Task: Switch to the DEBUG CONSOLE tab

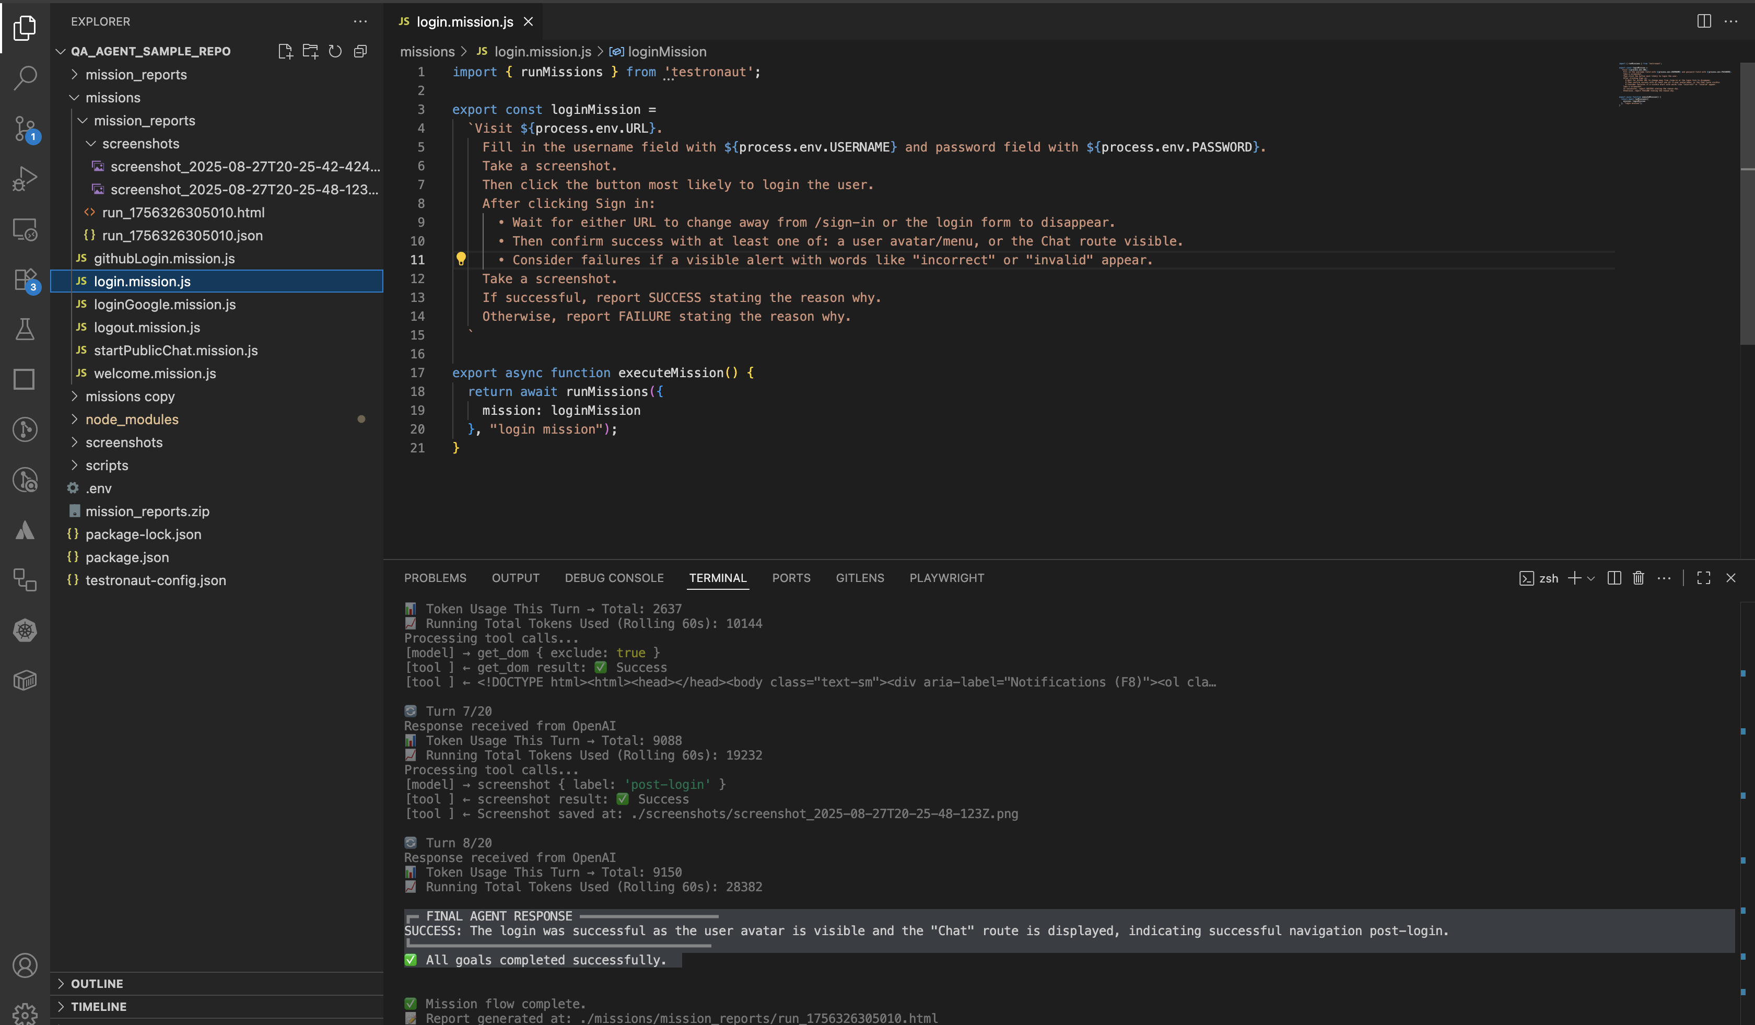Action: coord(614,578)
